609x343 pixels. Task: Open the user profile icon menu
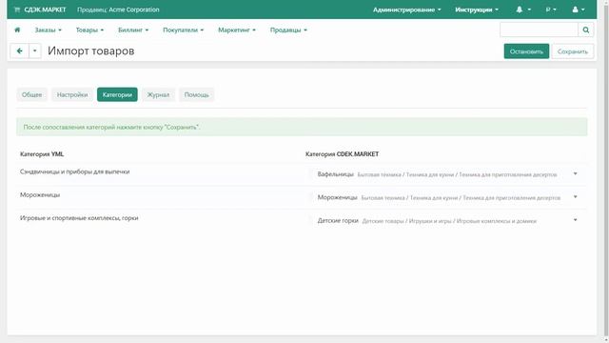578,10
